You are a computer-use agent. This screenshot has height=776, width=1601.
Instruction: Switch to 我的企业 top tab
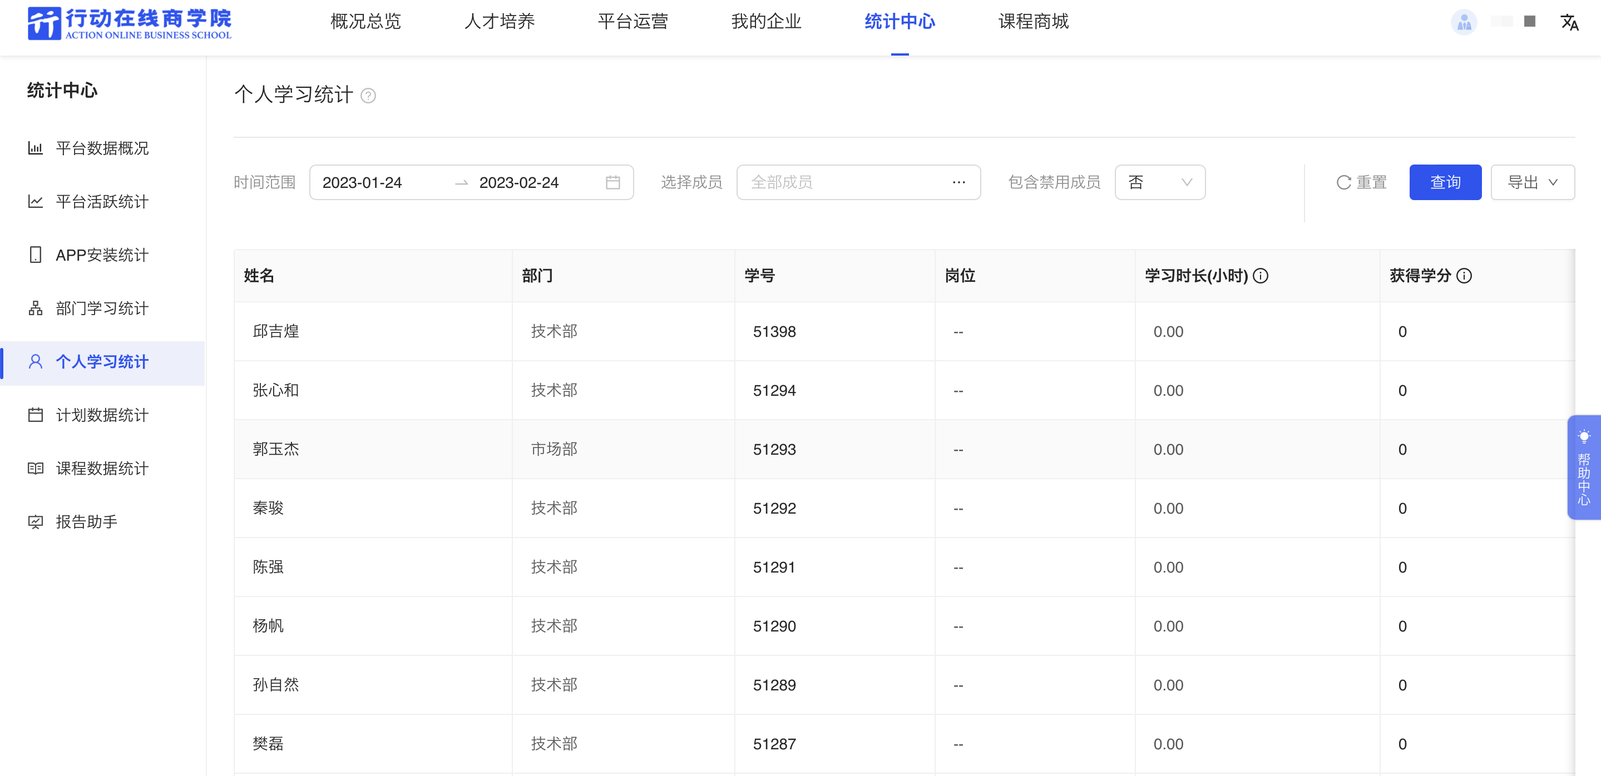(x=767, y=22)
